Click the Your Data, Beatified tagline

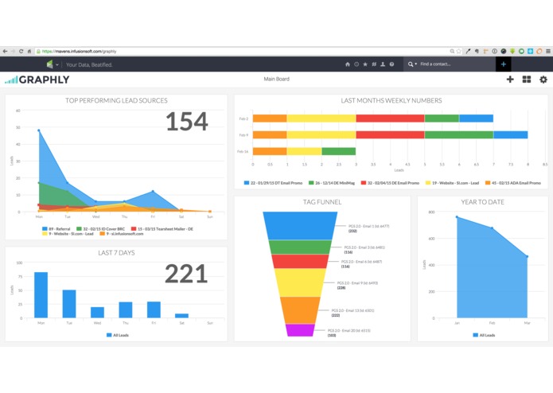89,65
